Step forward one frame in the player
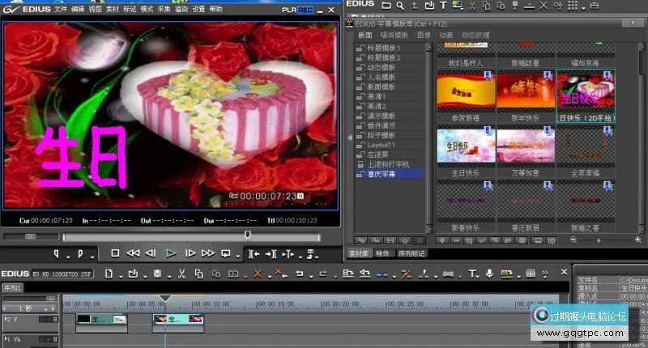 190,253
